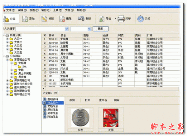Click the 基础资料 panel icon
187x136 pixels.
point(45,99)
